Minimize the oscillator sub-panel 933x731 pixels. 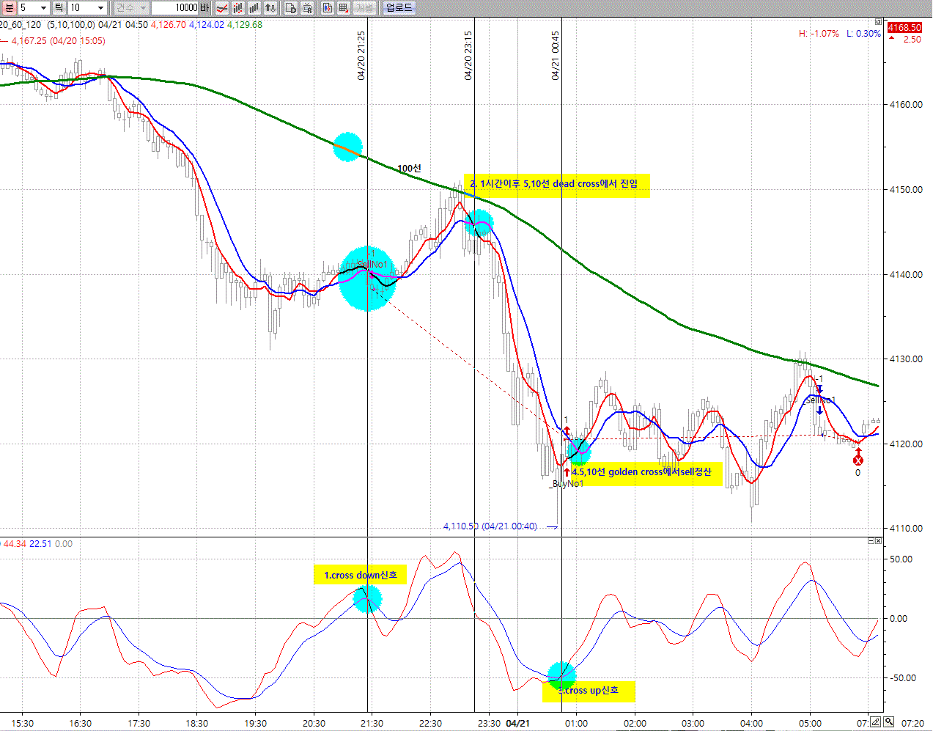(x=871, y=541)
